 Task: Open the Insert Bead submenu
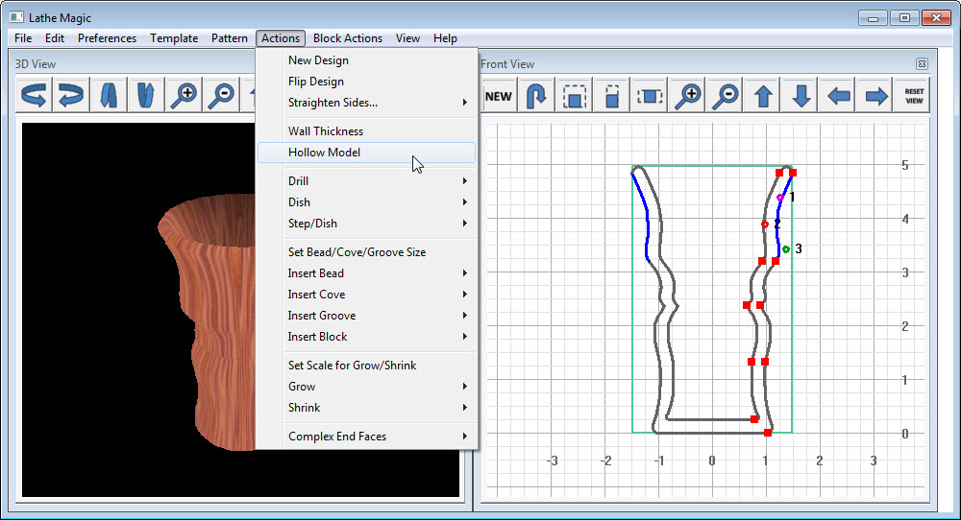(x=316, y=273)
